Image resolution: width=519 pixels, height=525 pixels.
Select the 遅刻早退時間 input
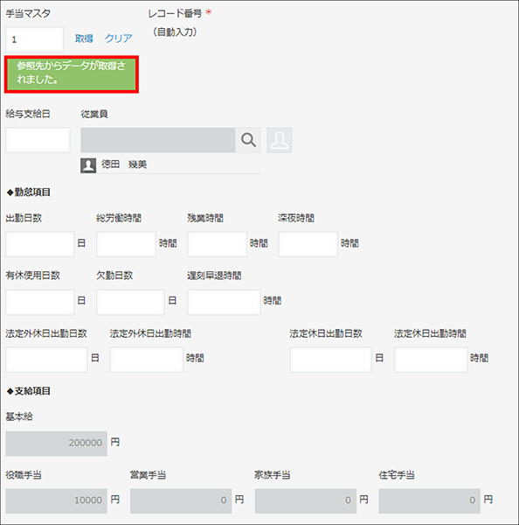point(224,302)
